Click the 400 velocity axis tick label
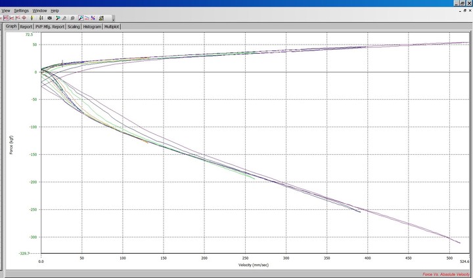473x278 pixels. tap(368, 258)
